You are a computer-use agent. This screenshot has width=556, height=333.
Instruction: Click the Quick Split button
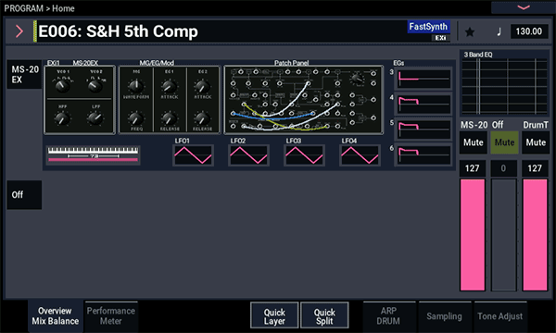tap(324, 315)
